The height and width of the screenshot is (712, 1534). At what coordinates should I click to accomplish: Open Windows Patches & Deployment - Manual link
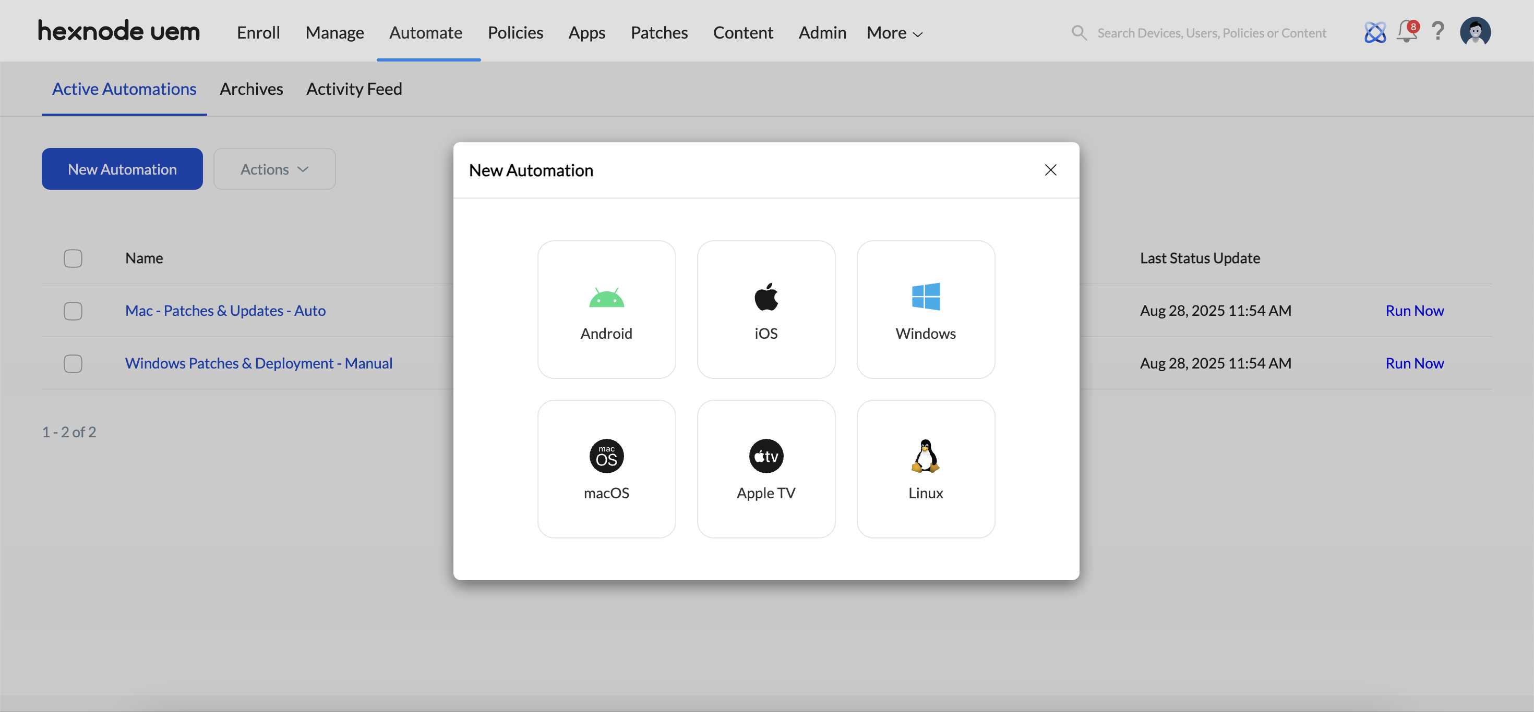point(258,363)
